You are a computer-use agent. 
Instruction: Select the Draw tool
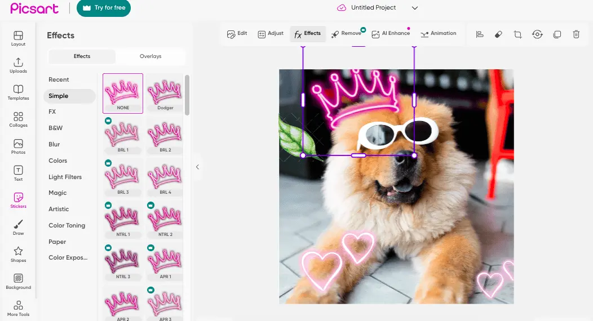coord(18,228)
